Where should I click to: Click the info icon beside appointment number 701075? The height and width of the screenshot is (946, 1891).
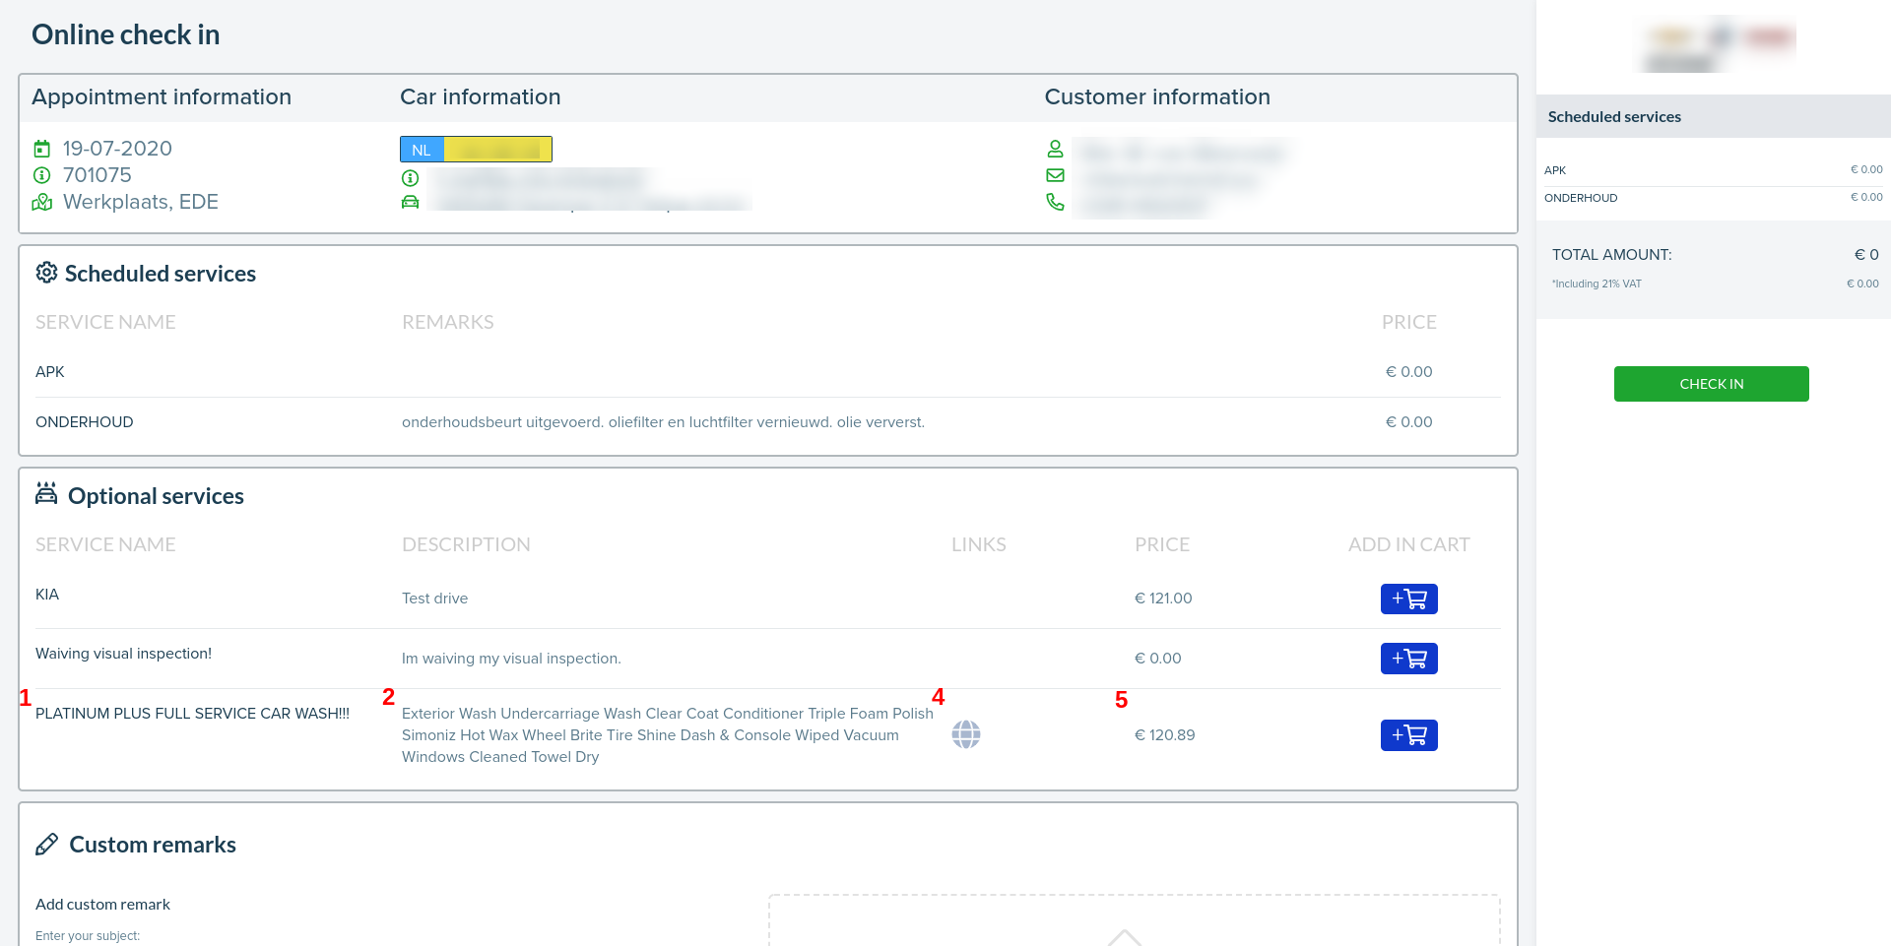(41, 175)
